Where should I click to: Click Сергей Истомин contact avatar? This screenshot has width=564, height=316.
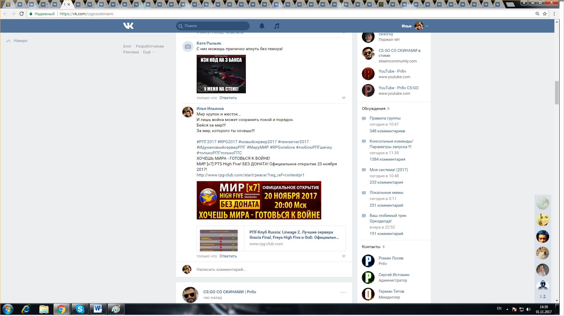coord(368,278)
